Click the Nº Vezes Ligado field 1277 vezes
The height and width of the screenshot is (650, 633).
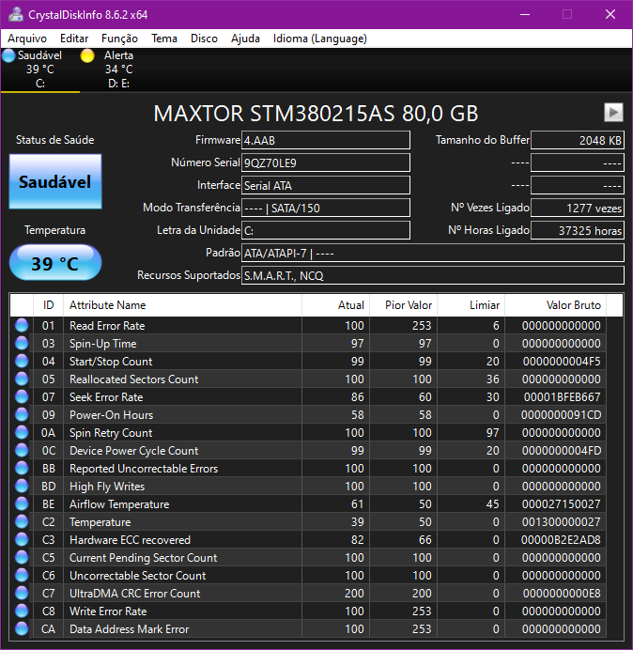(x=578, y=208)
